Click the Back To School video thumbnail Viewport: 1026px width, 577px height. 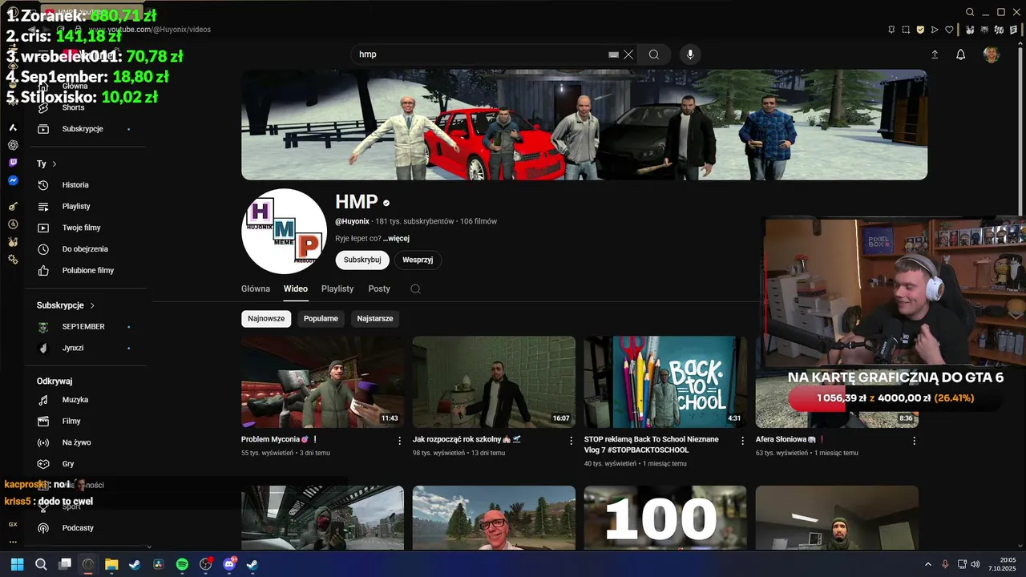click(x=665, y=382)
